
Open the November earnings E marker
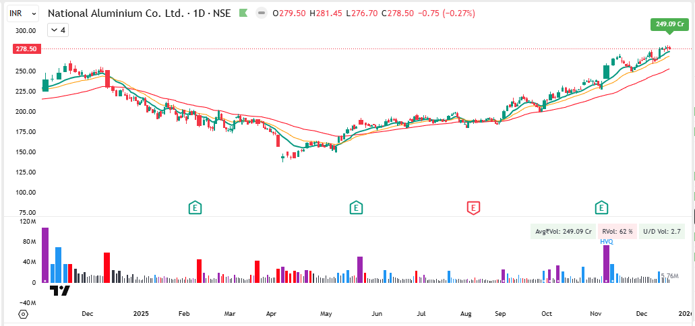point(601,207)
